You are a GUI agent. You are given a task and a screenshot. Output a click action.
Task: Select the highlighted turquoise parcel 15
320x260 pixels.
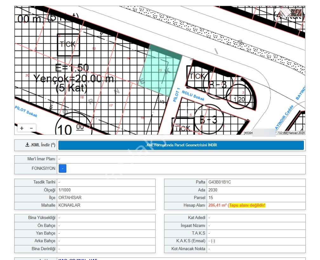(x=160, y=71)
